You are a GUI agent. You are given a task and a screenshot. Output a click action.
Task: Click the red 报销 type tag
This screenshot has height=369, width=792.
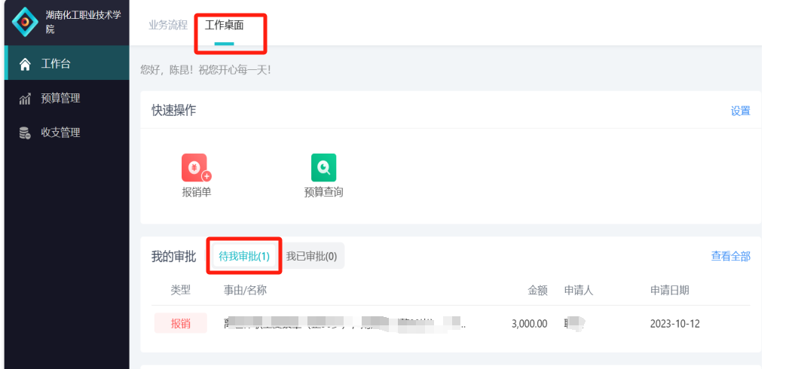(181, 324)
